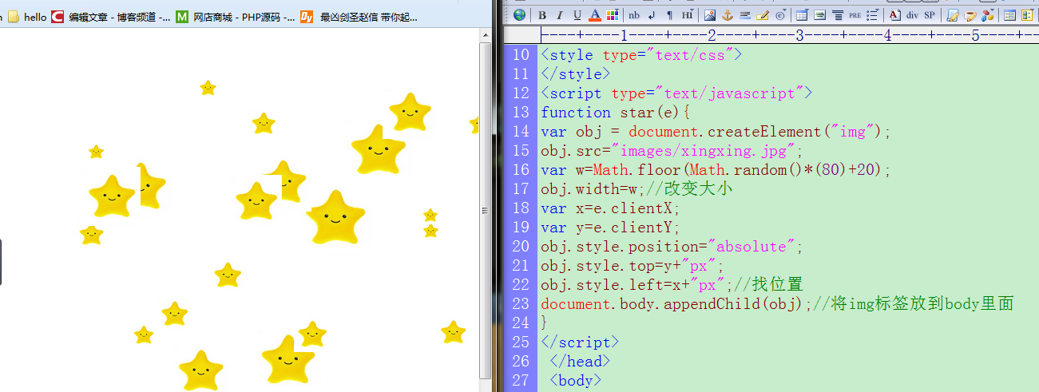Click the 'function star(e){' code line
Screen dimensions: 1039x392
(x=616, y=113)
